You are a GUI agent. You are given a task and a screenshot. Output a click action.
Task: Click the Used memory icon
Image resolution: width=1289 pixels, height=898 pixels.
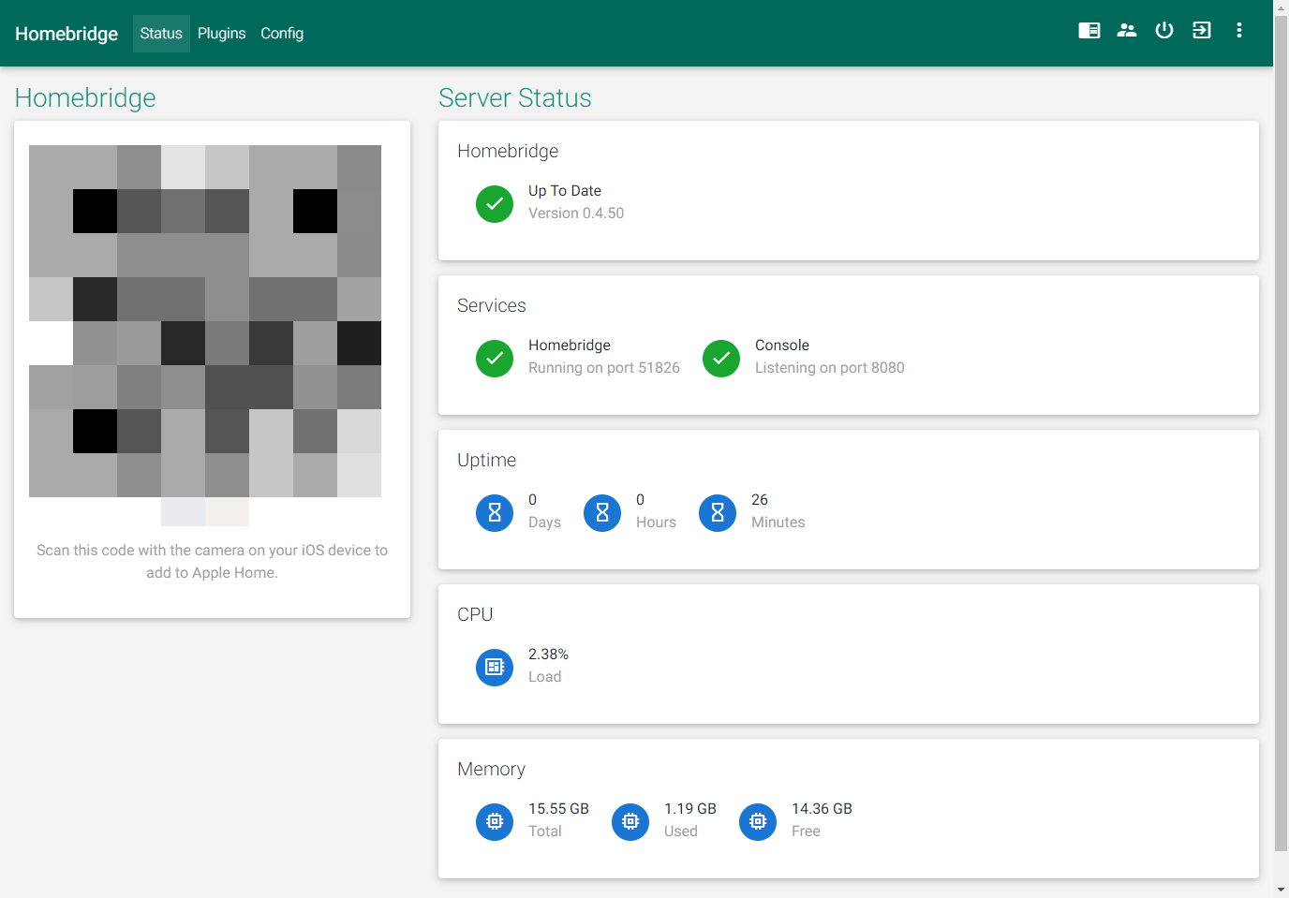(x=630, y=822)
